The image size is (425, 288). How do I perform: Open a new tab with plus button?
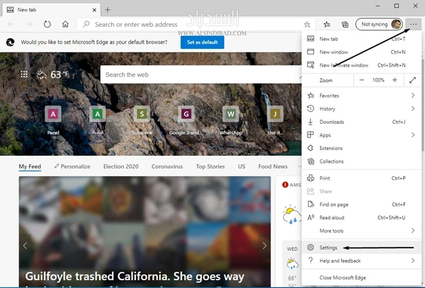[x=108, y=10]
